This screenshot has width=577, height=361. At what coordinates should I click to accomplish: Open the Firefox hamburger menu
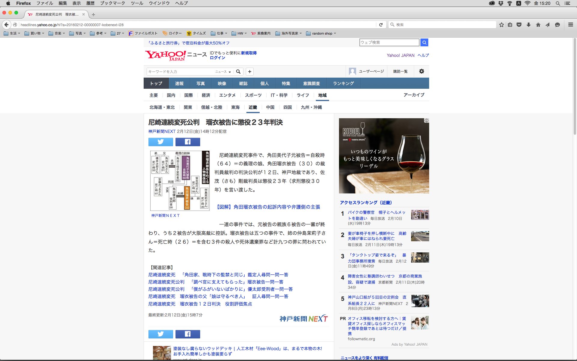[x=570, y=25]
